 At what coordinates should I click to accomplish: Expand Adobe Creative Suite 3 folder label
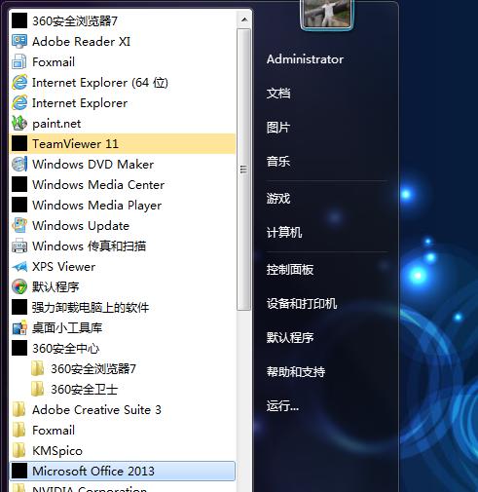(96, 410)
